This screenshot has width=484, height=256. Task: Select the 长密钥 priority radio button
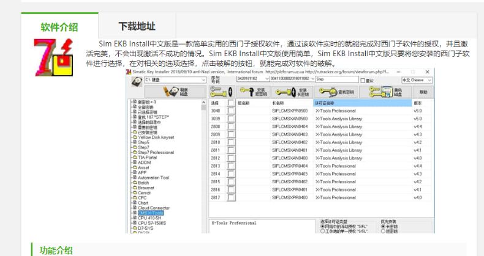tap(383, 227)
